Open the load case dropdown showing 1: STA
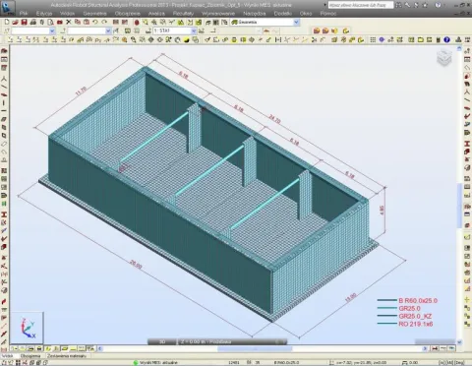 coord(194,30)
